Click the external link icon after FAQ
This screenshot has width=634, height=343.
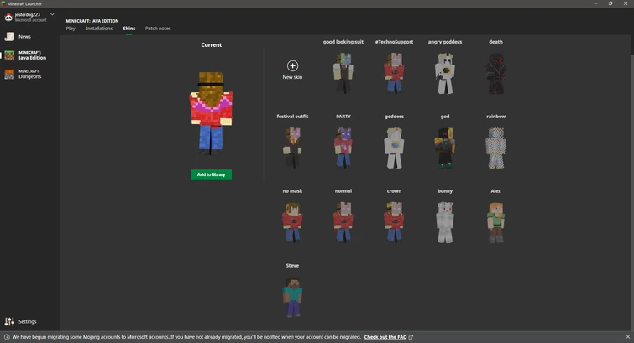[411, 337]
